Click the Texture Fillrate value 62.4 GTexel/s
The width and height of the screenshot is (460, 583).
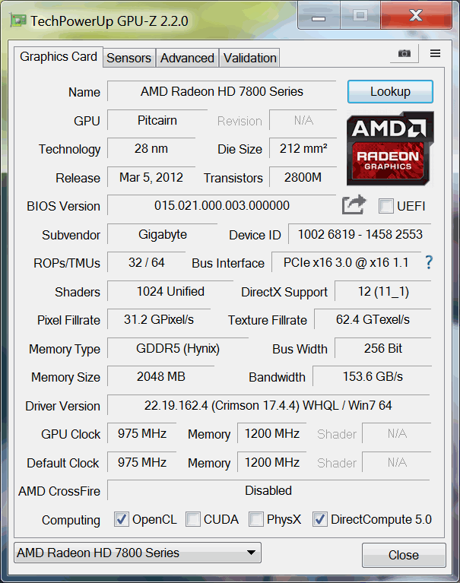[x=373, y=320]
